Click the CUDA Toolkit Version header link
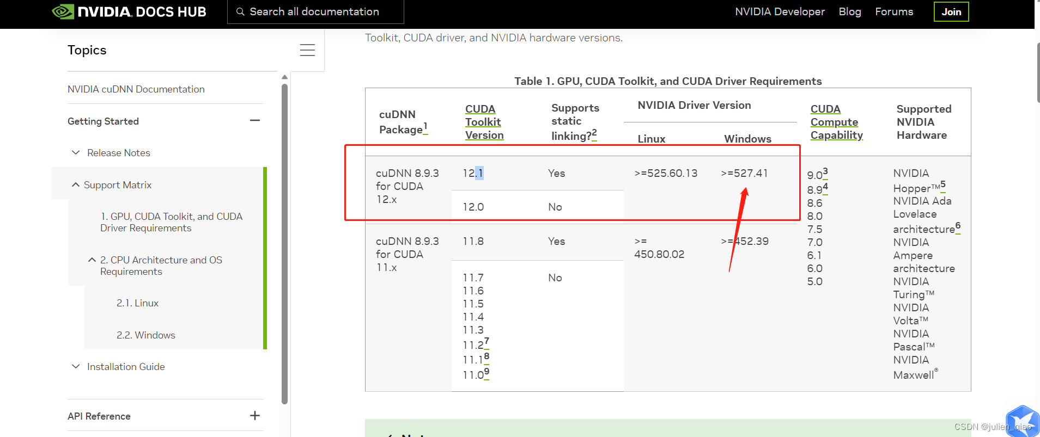Image resolution: width=1040 pixels, height=437 pixels. click(484, 122)
